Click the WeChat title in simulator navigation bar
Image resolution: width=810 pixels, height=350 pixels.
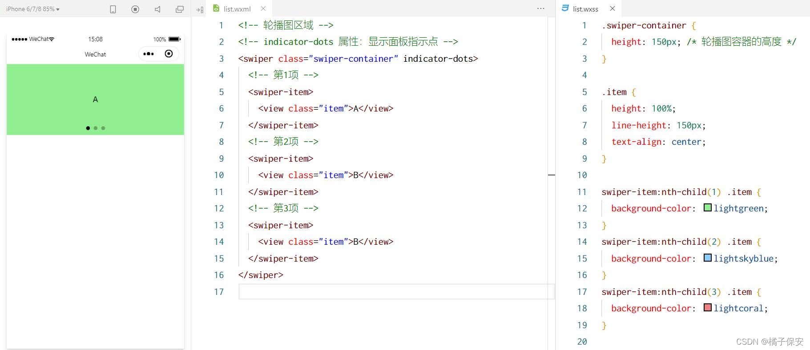tap(95, 54)
